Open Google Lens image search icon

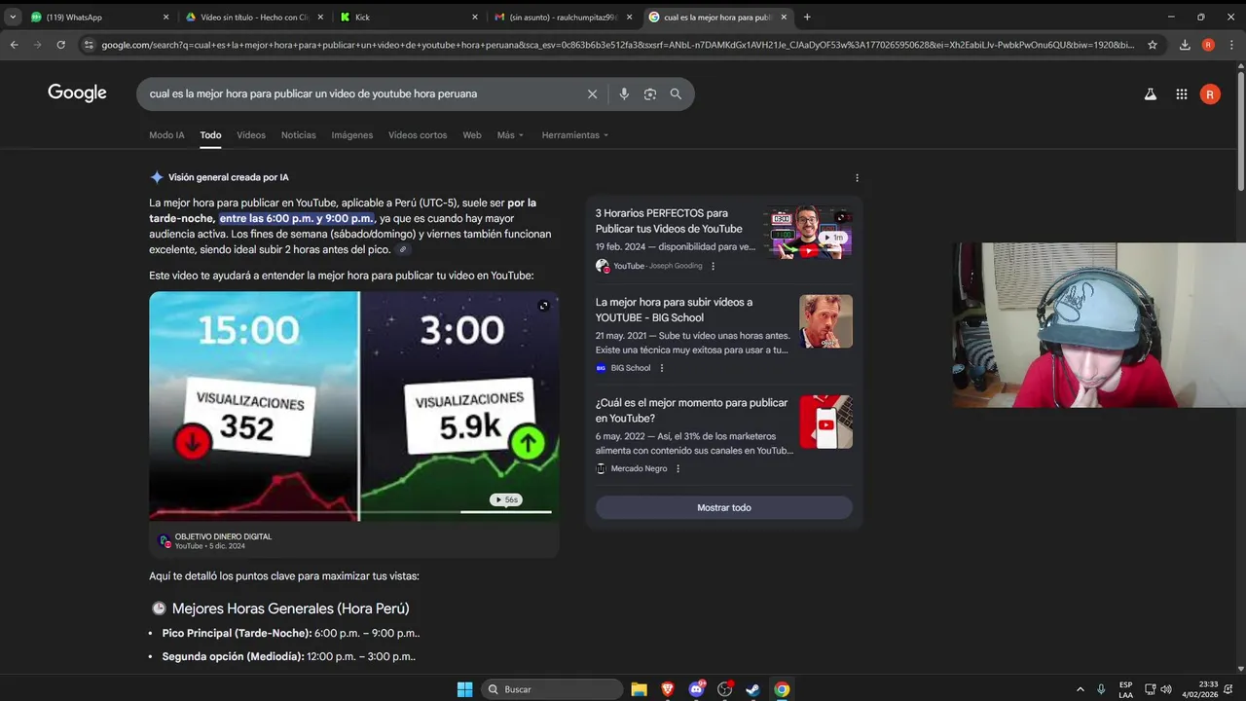tap(650, 94)
